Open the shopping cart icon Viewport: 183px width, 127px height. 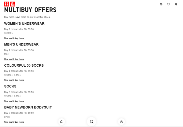coord(176,4)
